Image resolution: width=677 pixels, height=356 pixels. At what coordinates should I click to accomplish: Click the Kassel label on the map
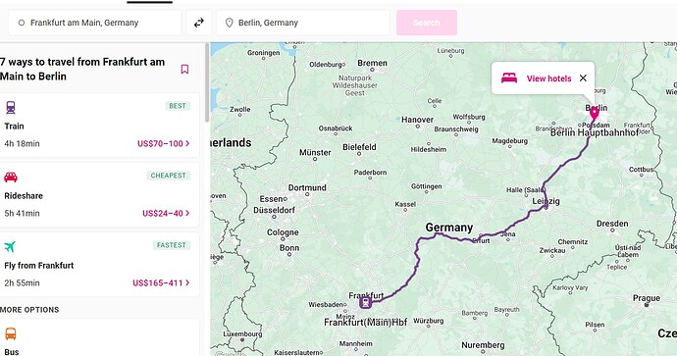coord(405,204)
